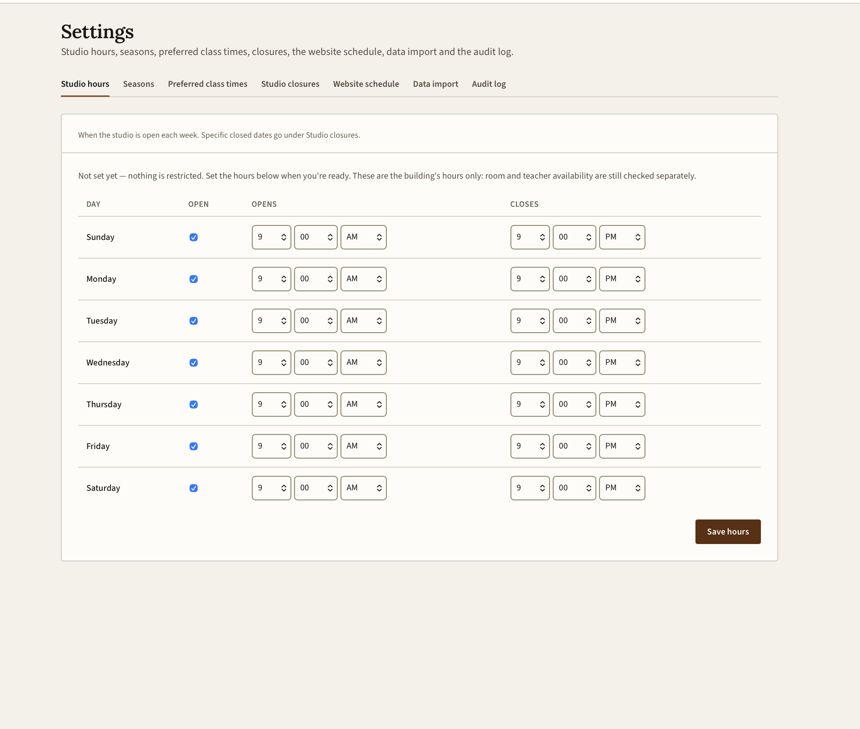Open Wednesday closes minutes dropdown
Screen dimensions: 860x729
click(575, 363)
